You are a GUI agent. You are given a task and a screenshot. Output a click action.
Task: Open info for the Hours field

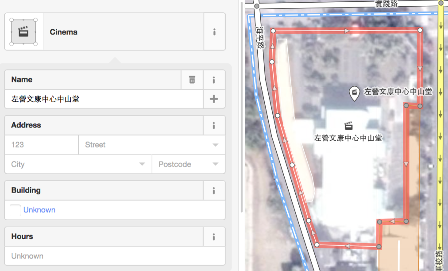pos(214,236)
